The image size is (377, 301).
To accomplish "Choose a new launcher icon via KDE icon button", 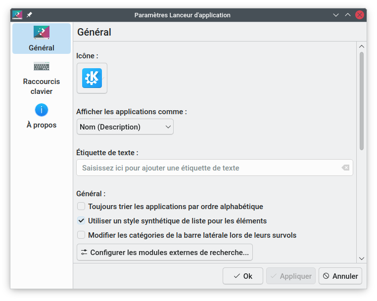I will [92, 78].
